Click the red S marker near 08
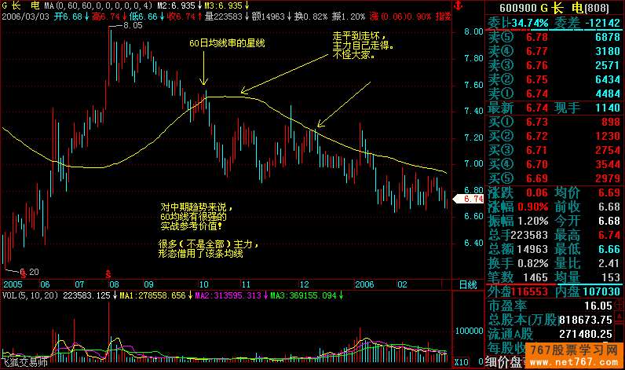Screen dimensions: 625x370 coord(107,272)
